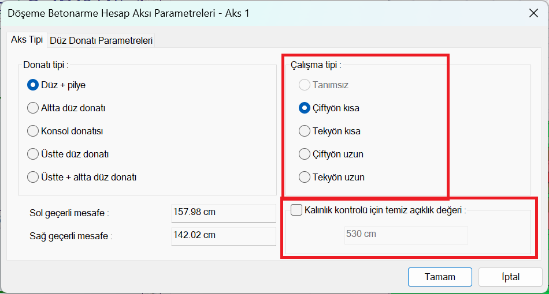Click the dialog title bar text
The image size is (549, 294).
click(128, 13)
